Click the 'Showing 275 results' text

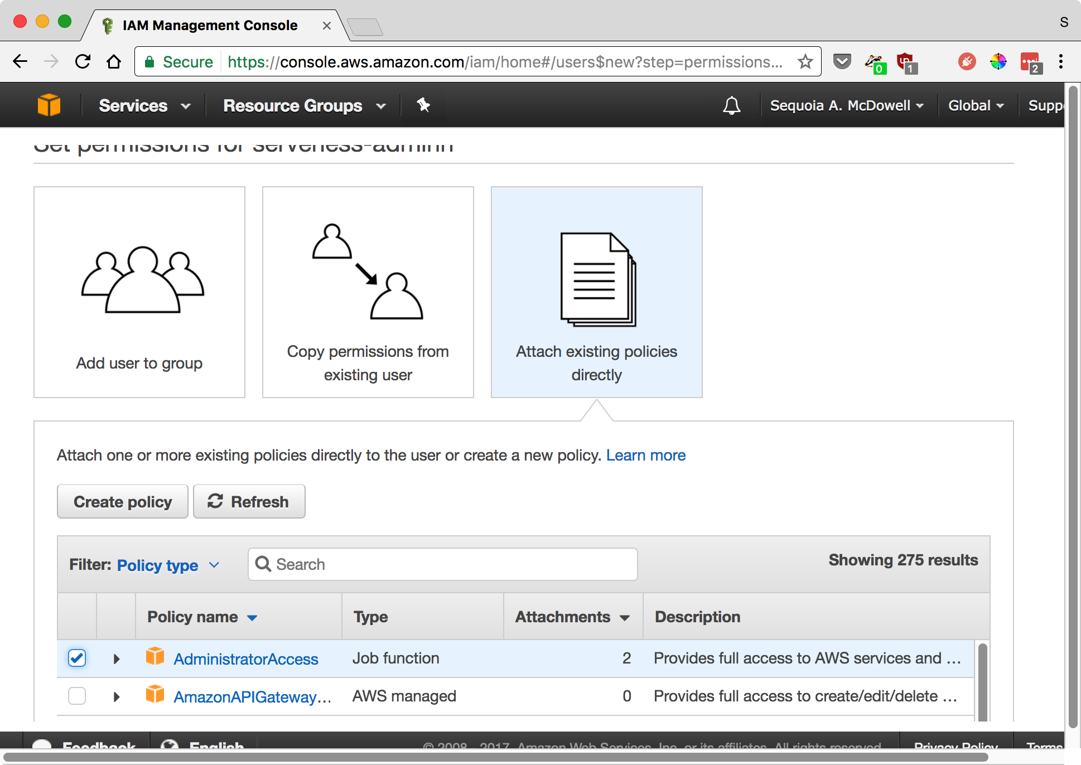coord(903,560)
